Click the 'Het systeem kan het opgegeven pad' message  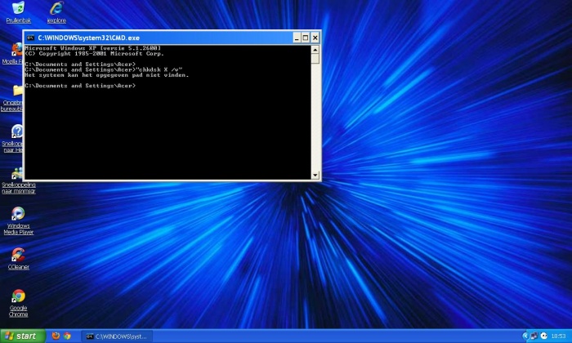[106, 75]
